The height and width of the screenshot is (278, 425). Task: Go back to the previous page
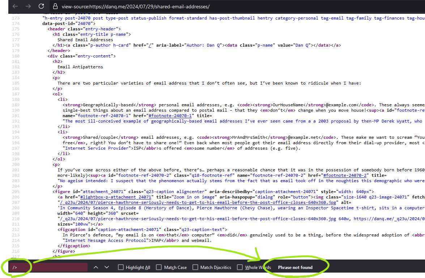tap(15, 7)
